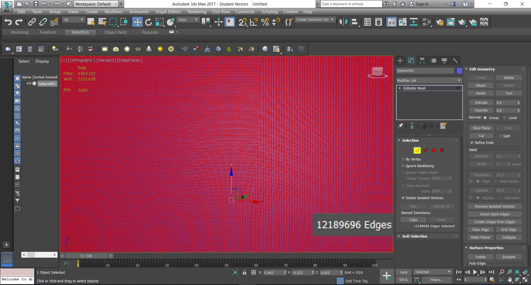The height and width of the screenshot is (285, 531).
Task: Toggle the Angle Snap icon
Action: point(254,22)
